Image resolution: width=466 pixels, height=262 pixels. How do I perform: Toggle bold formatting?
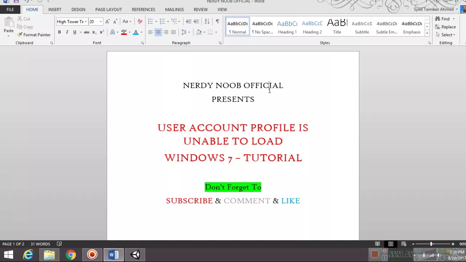[x=59, y=32]
